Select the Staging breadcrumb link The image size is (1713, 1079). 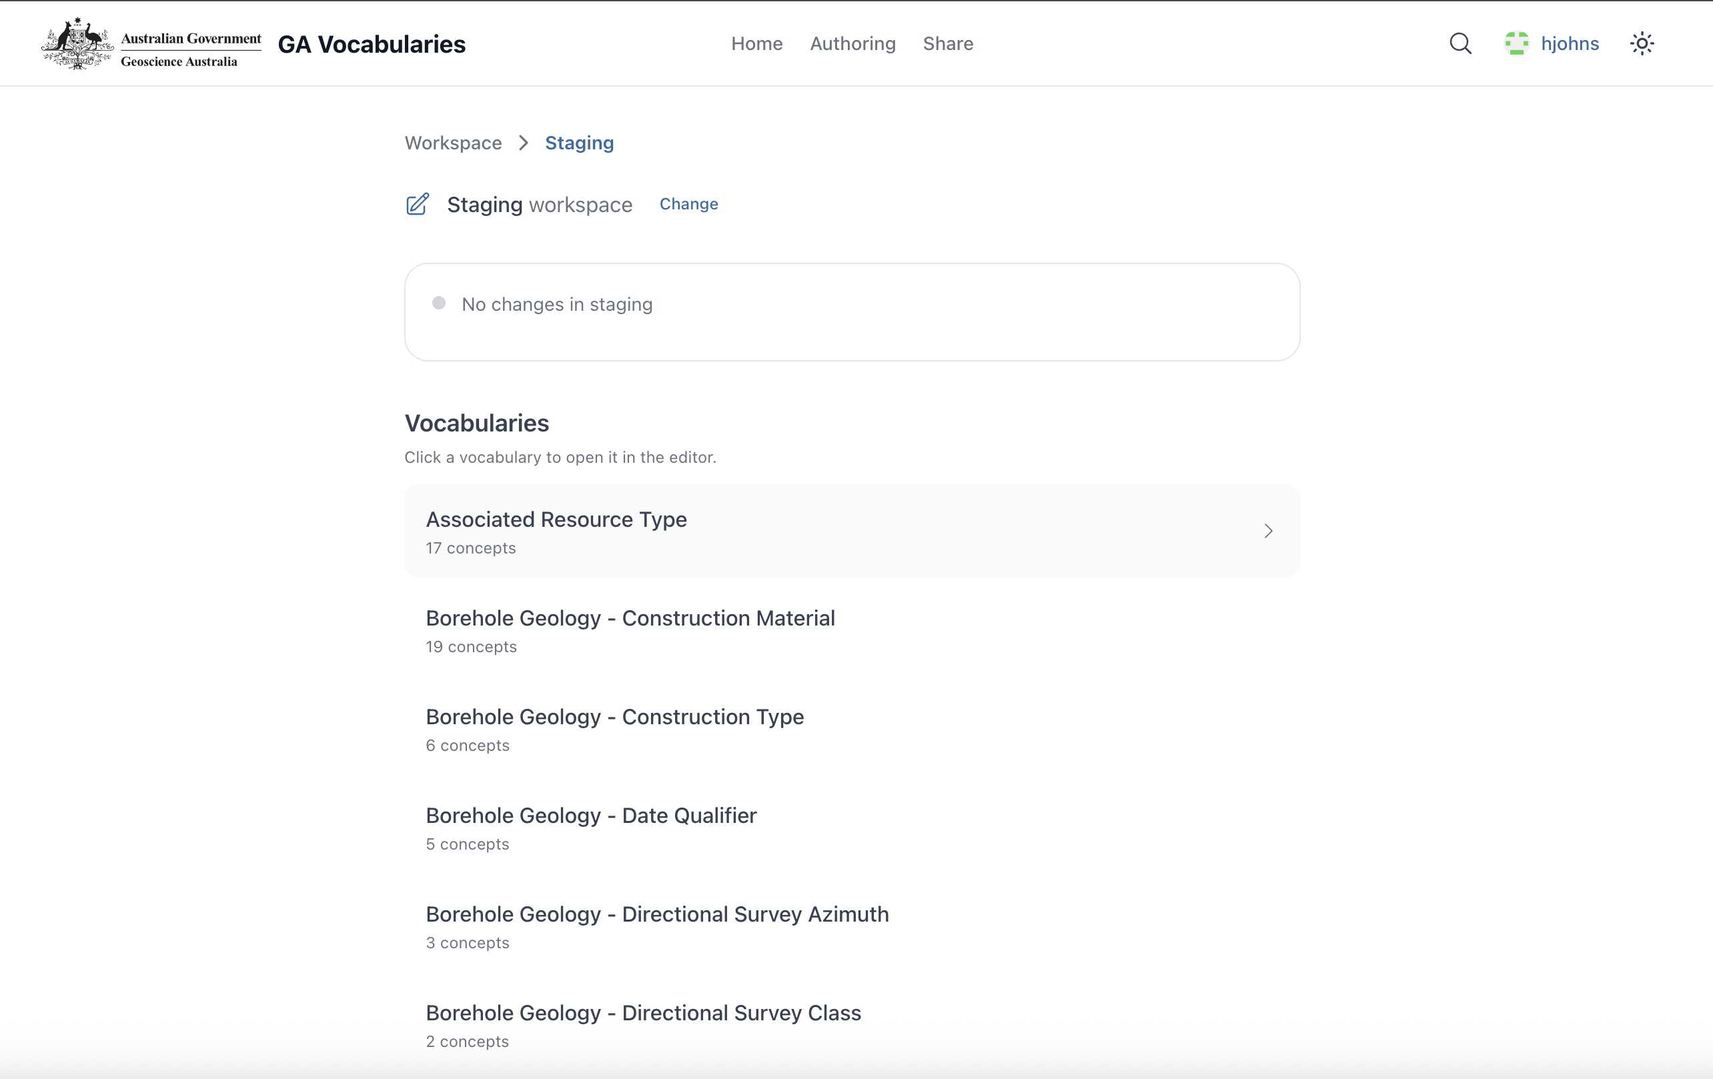(x=579, y=143)
